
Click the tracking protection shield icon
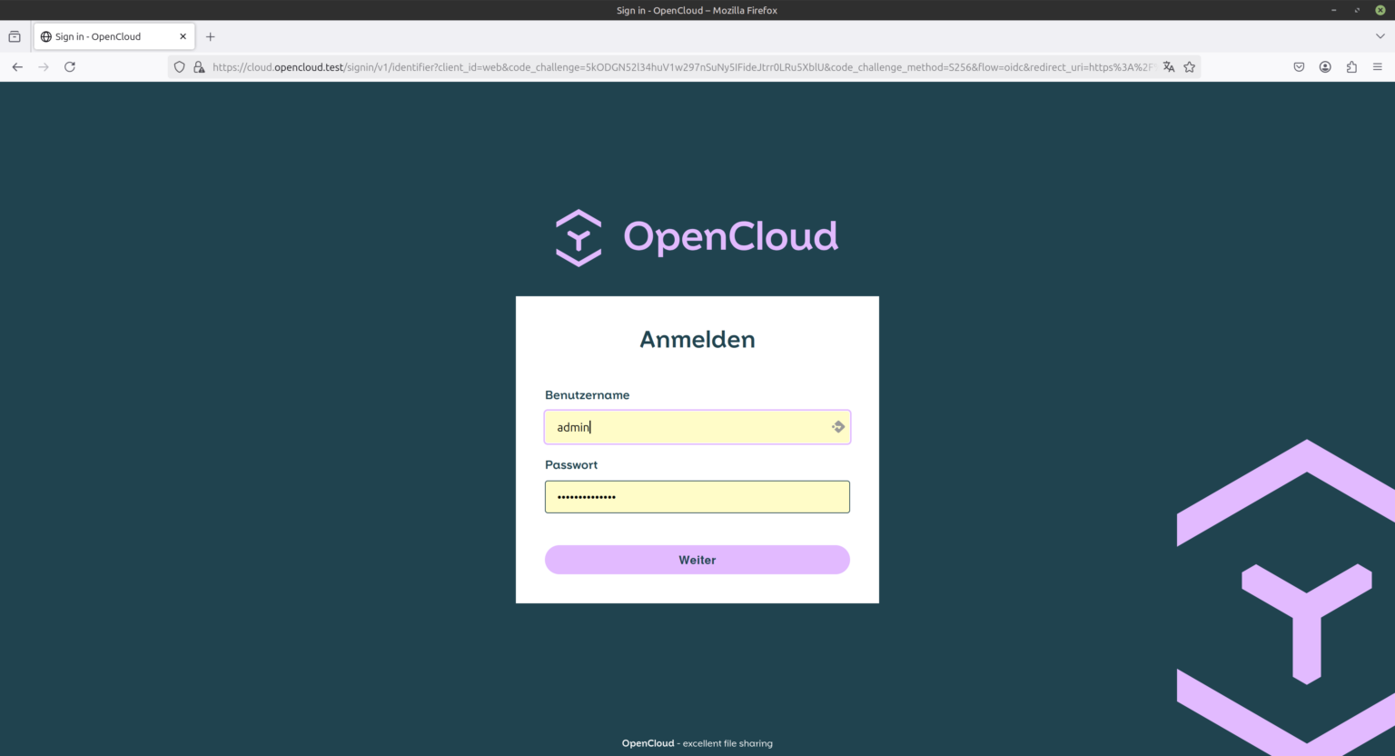pos(179,66)
